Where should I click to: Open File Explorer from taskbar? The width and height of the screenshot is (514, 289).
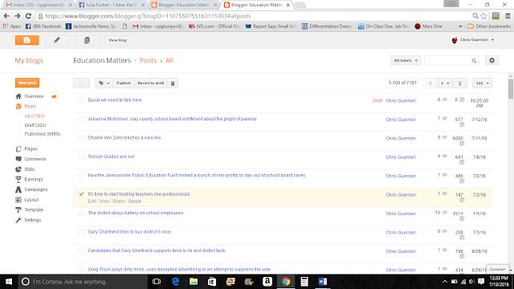pos(194,282)
